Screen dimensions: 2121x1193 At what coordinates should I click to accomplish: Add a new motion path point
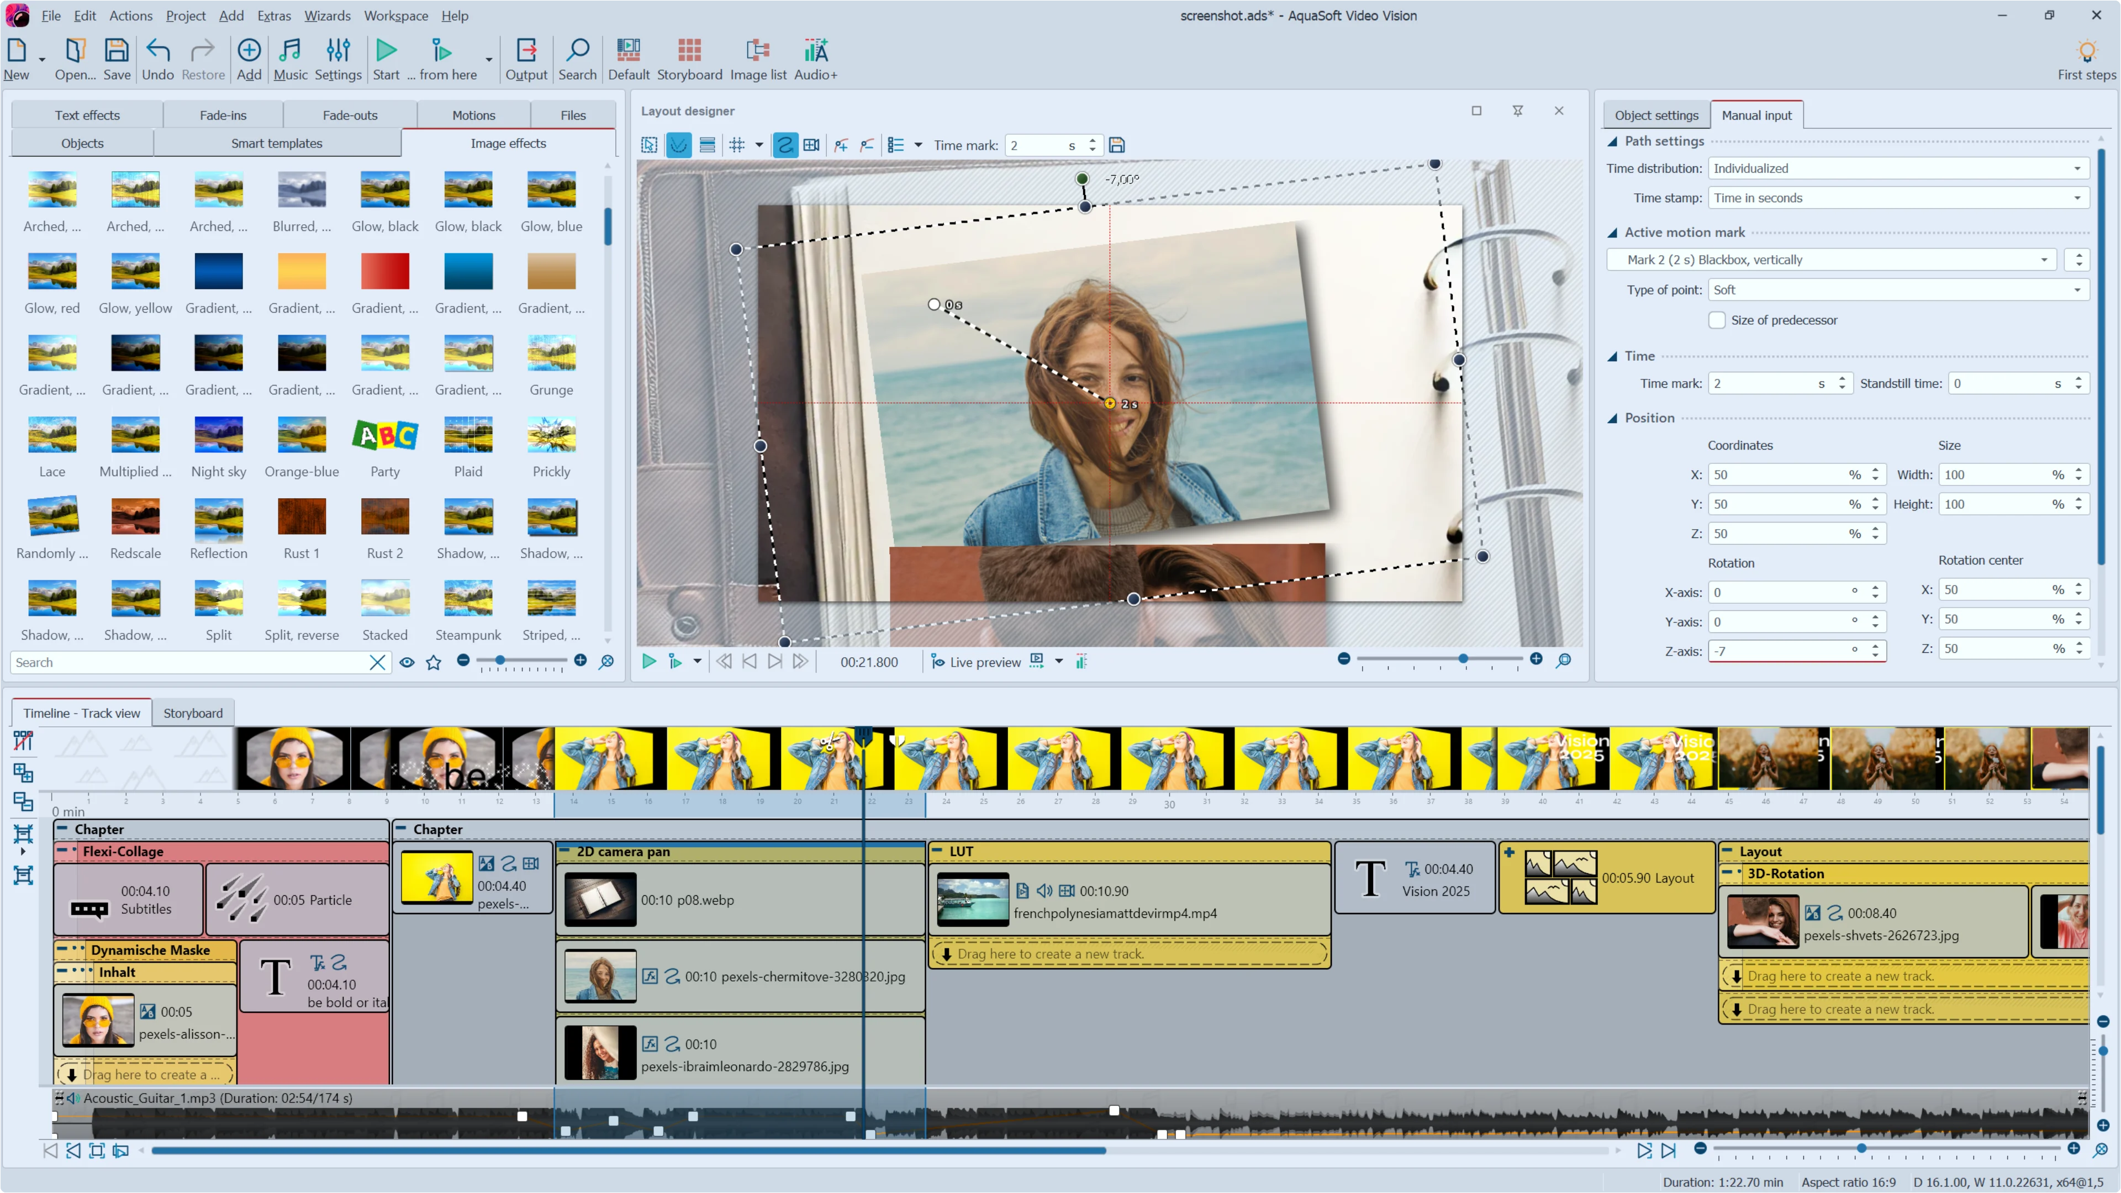[841, 145]
